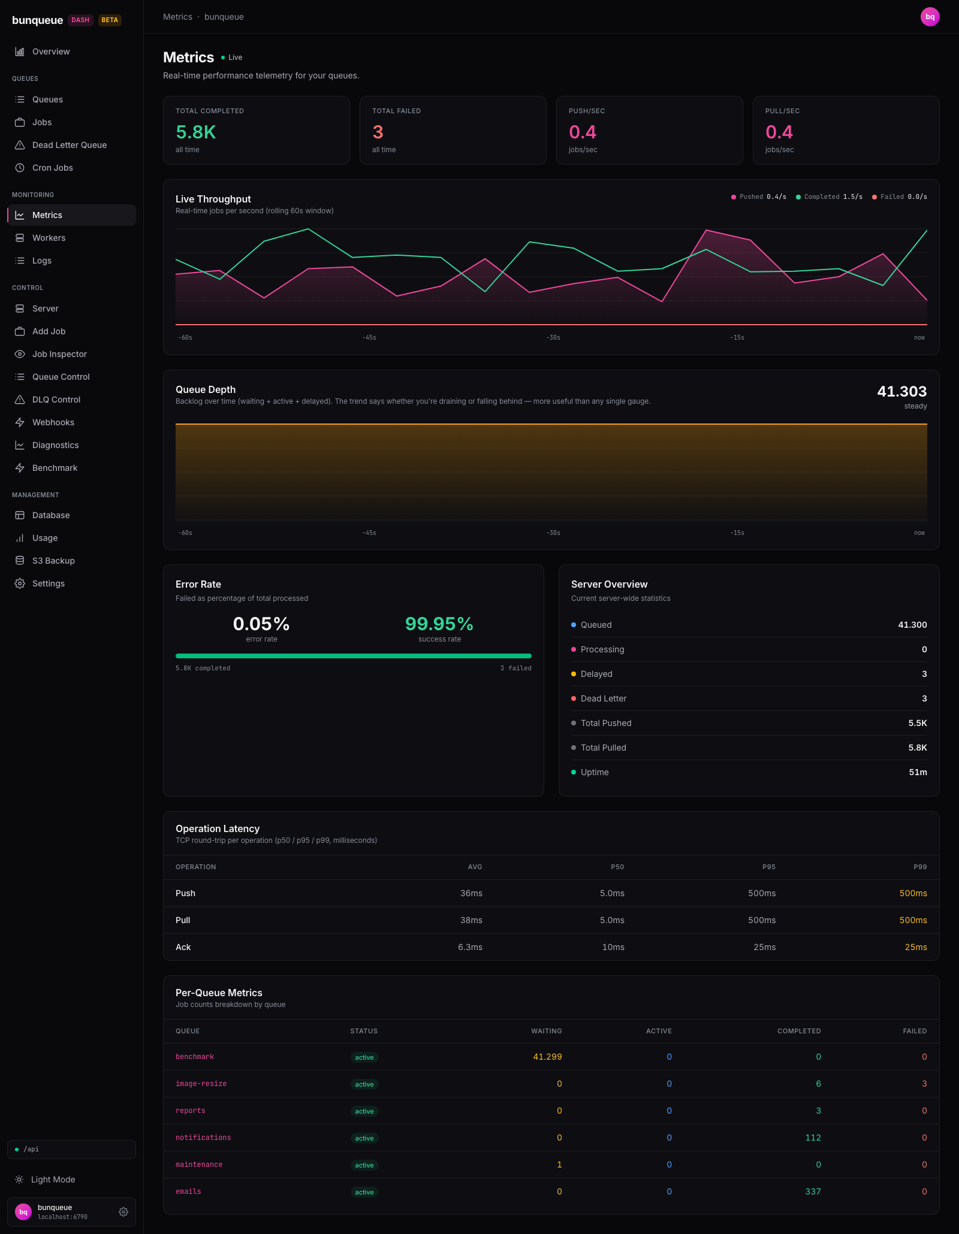The height and width of the screenshot is (1234, 959).
Task: Click the Add Job briefcase icon
Action: [20, 331]
